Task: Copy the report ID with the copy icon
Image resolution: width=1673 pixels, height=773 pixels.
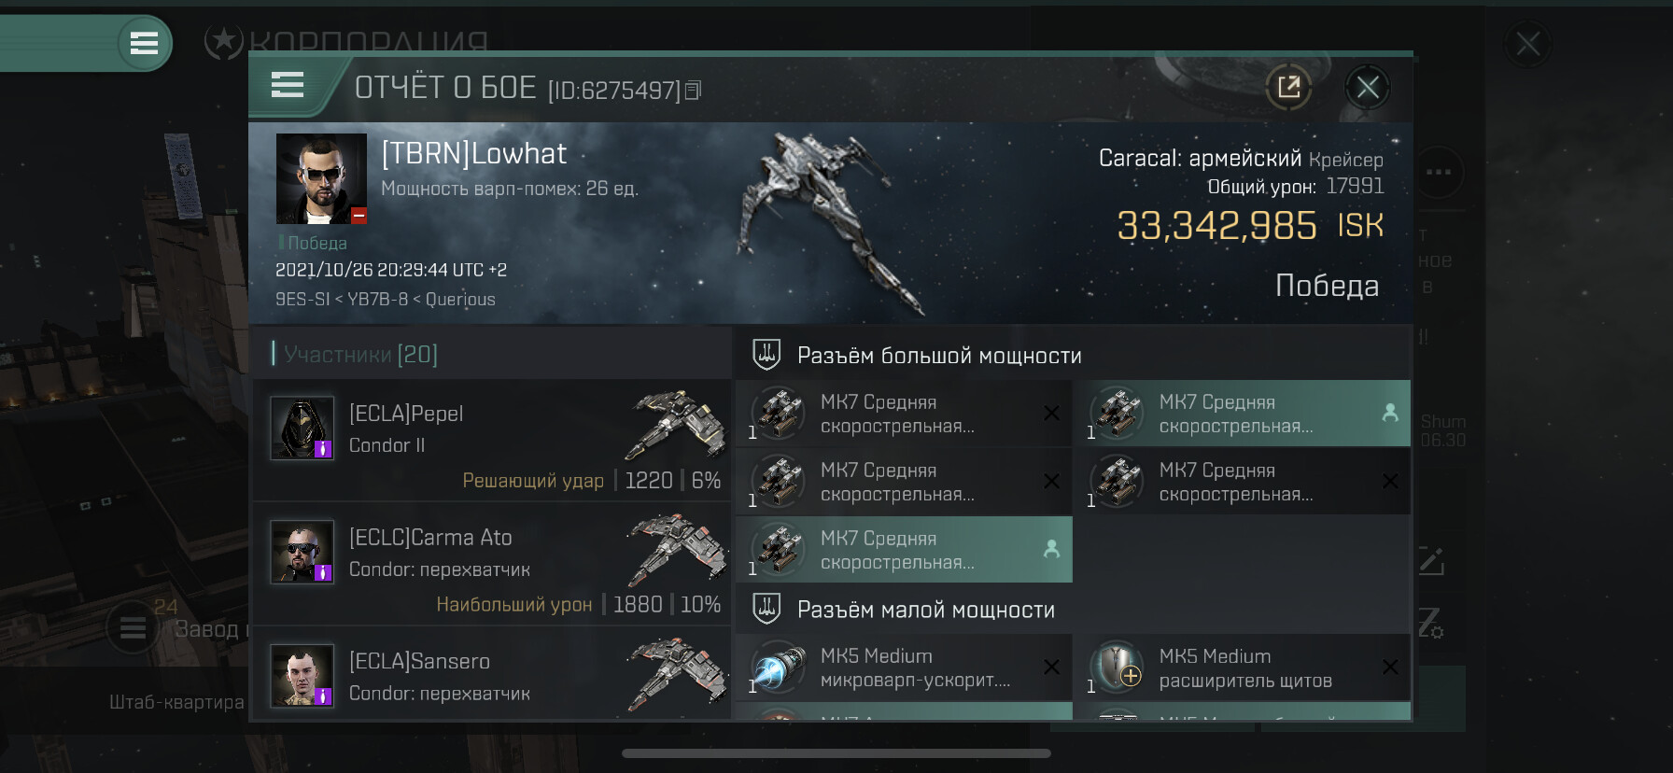Action: click(x=693, y=91)
